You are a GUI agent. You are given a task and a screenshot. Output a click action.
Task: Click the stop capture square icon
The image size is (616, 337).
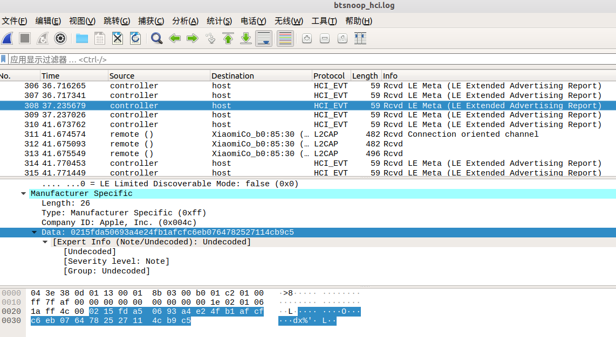point(25,38)
